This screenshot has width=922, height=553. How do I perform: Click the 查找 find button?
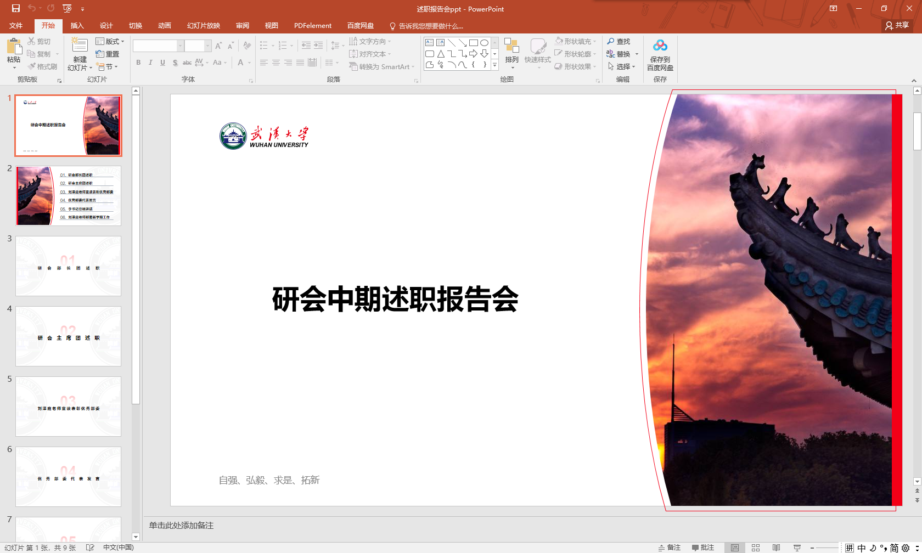tap(619, 42)
